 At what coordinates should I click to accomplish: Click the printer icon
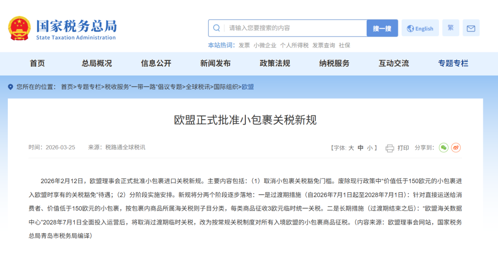coord(390,148)
